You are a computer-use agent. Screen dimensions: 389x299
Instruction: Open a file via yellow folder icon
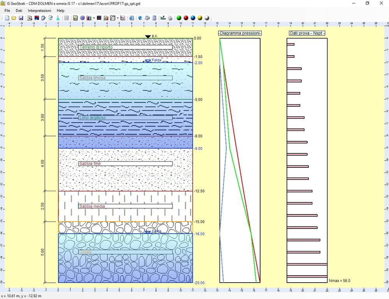click(14, 18)
